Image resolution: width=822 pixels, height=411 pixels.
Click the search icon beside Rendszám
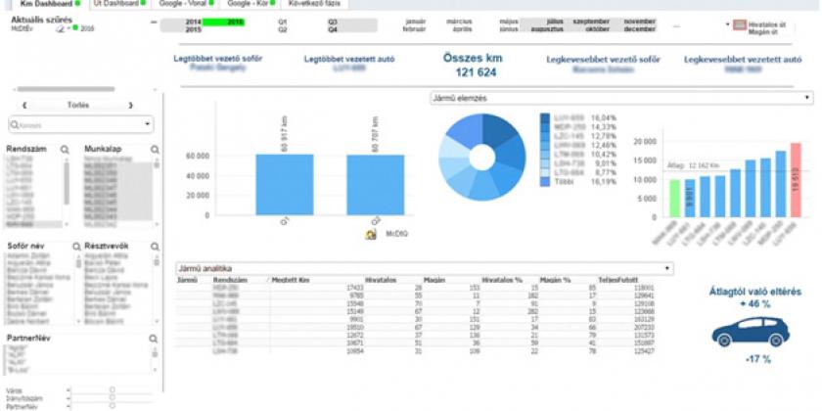[x=65, y=150]
